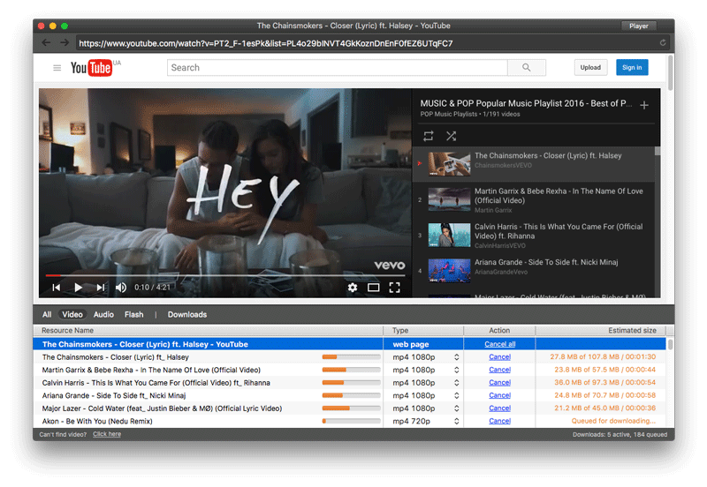Submit search with the magnifier icon
707x487 pixels.
pyautogui.click(x=526, y=68)
